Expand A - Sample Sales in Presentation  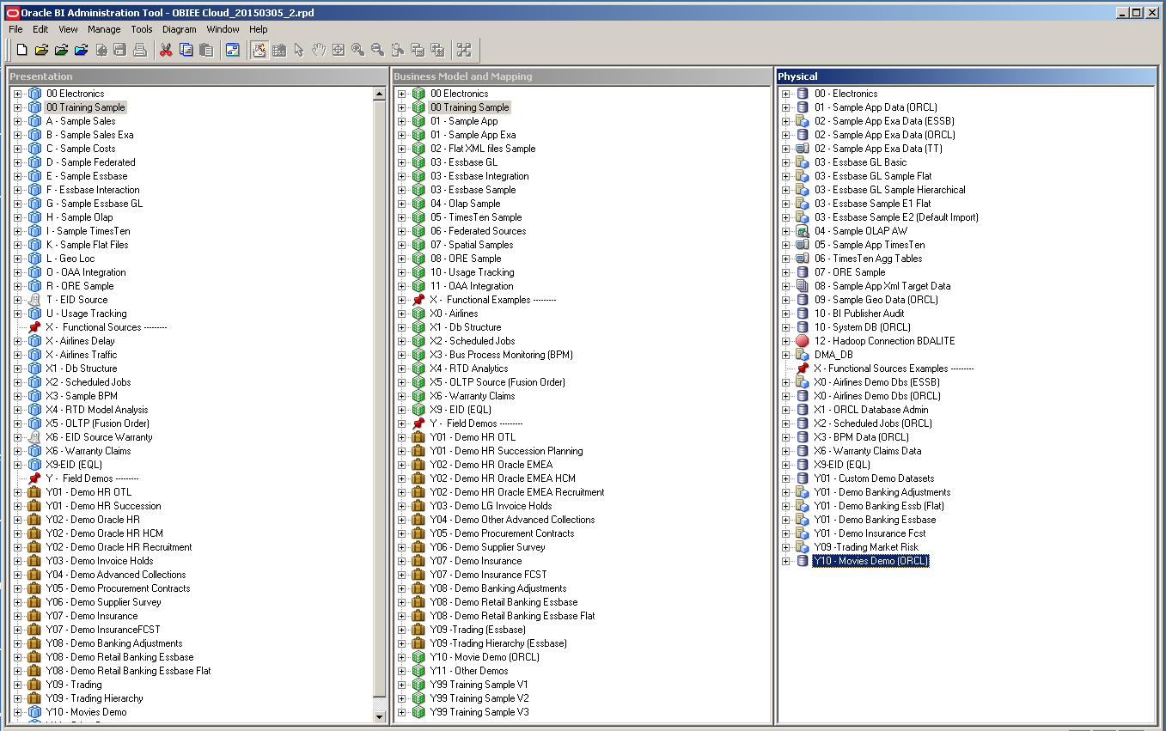click(x=17, y=121)
